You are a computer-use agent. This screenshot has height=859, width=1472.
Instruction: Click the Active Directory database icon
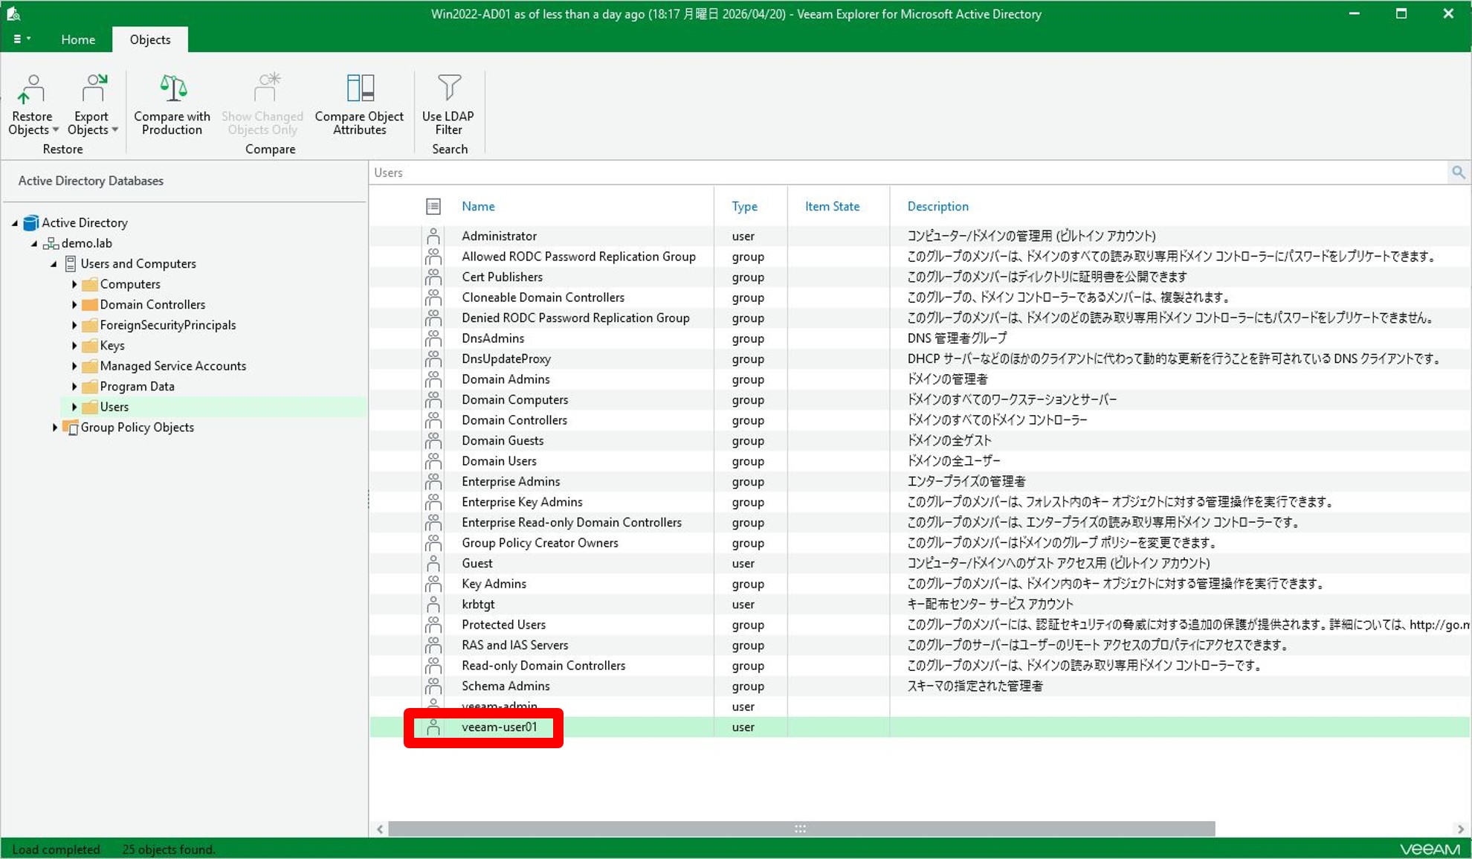click(x=31, y=222)
